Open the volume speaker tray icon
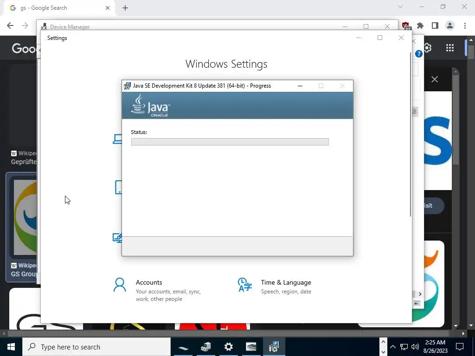Screen dimensions: 475x356 415,347
